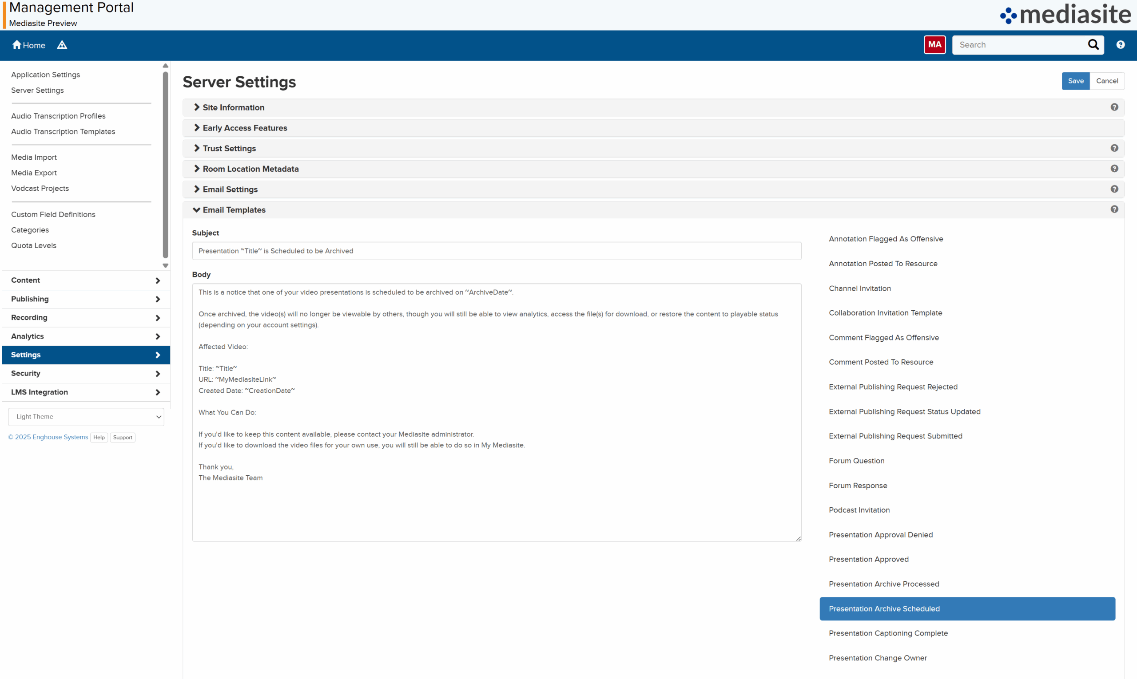Select Presentation Approved email template

coord(868,559)
